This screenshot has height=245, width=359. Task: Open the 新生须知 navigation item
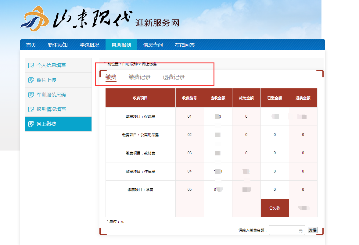click(58, 45)
